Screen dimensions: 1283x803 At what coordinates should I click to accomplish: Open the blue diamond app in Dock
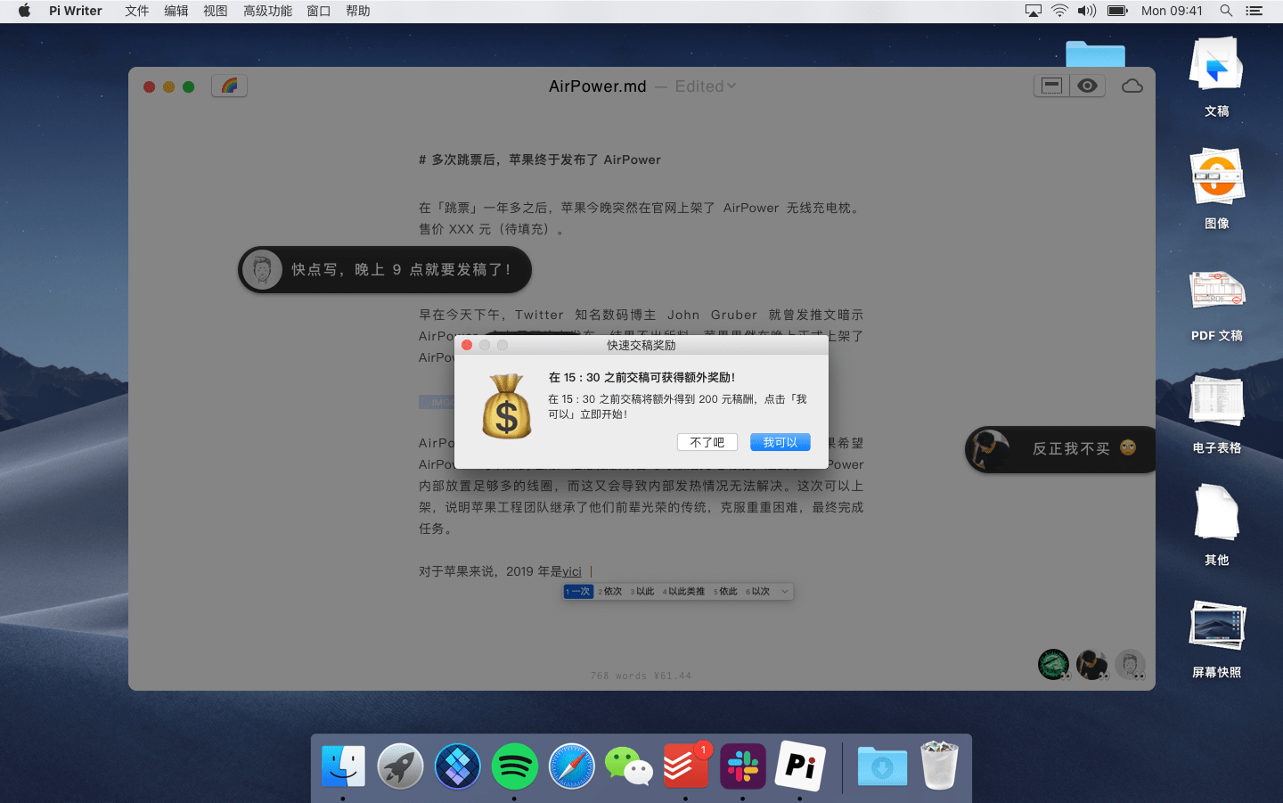pos(457,766)
